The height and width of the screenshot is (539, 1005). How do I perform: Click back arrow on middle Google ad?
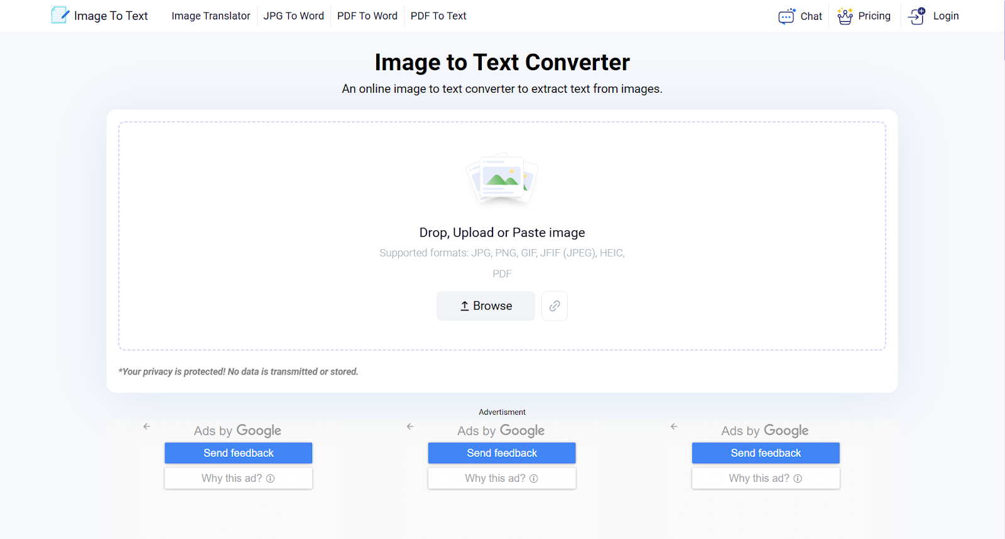coord(410,427)
